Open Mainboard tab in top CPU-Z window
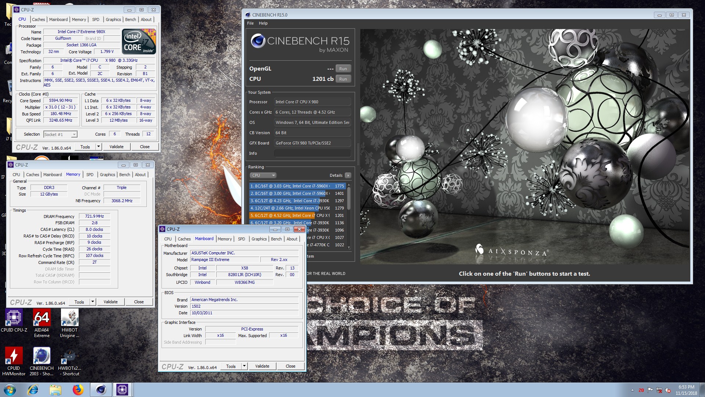Image resolution: width=705 pixels, height=397 pixels. point(58,19)
